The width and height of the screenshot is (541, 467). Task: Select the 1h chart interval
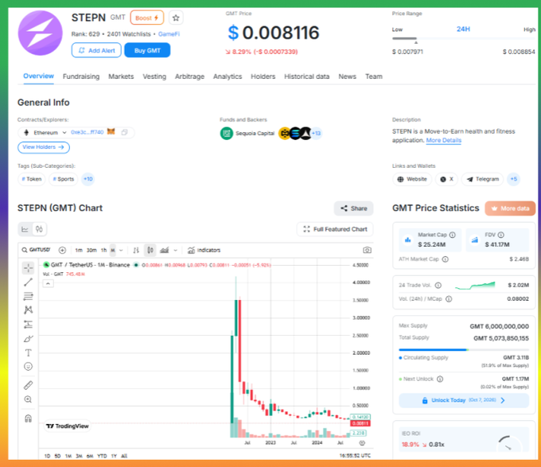pos(104,250)
